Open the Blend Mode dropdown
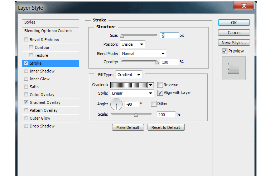This screenshot has height=176, width=265. [143, 54]
